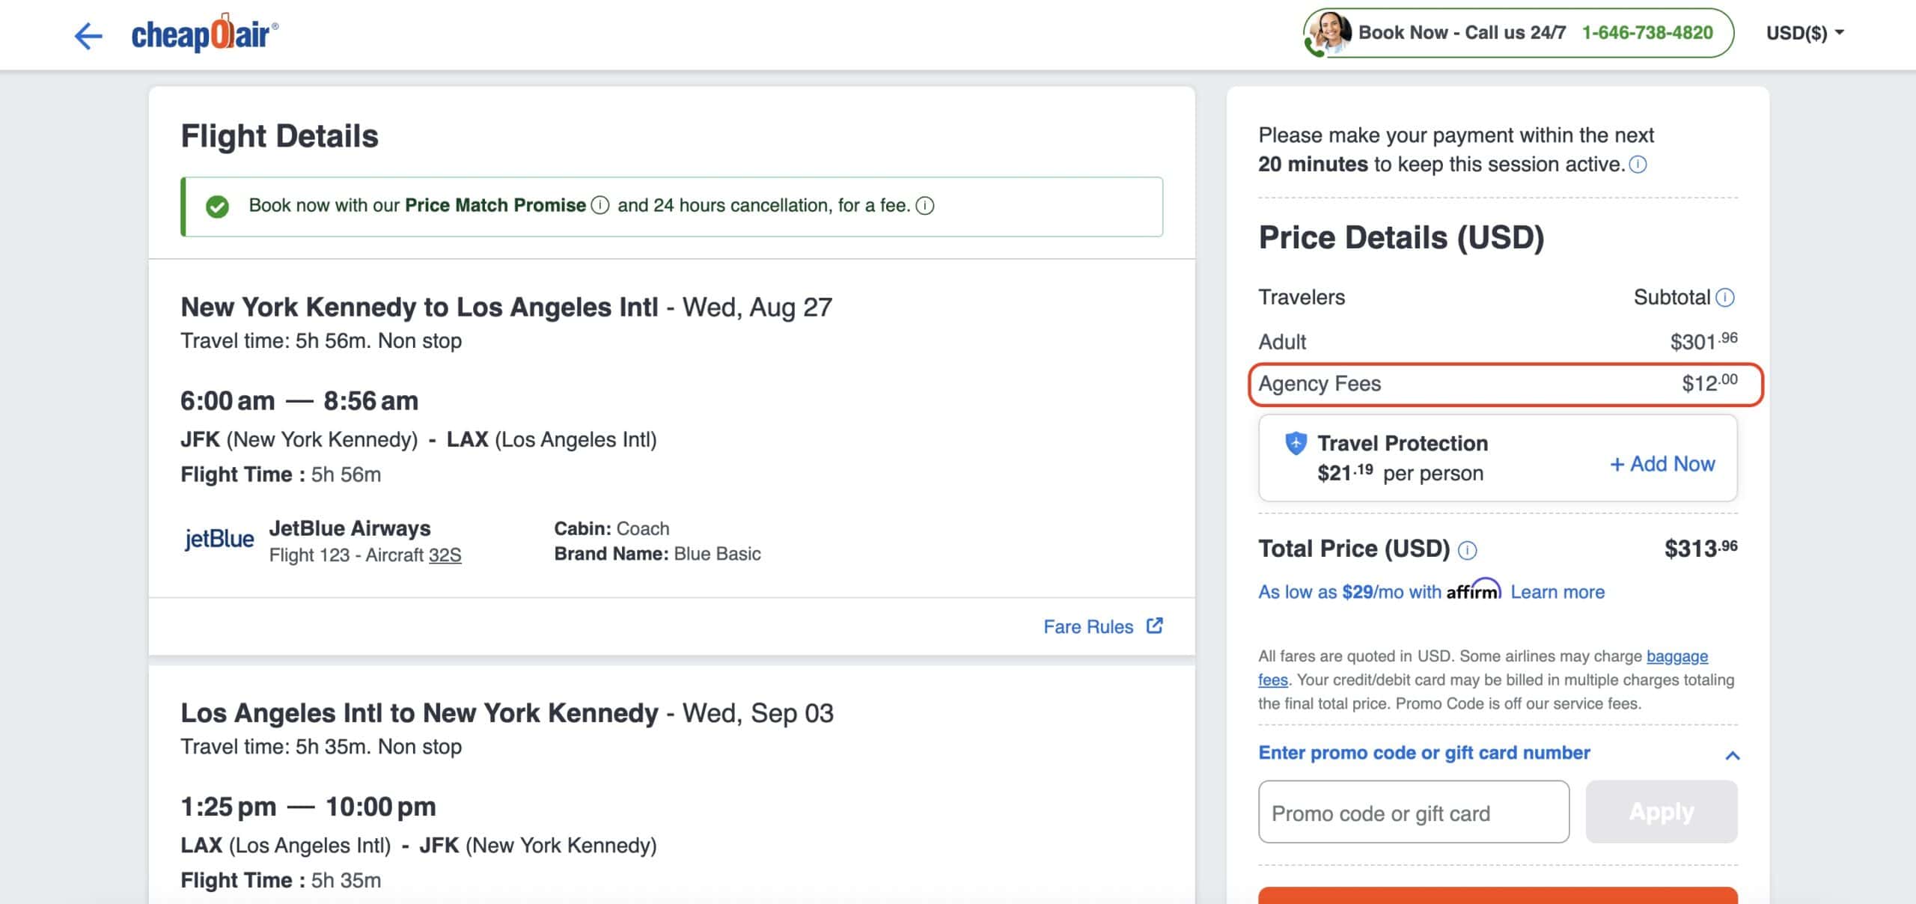
Task: Click the Price Match Promise info icon
Action: point(600,205)
